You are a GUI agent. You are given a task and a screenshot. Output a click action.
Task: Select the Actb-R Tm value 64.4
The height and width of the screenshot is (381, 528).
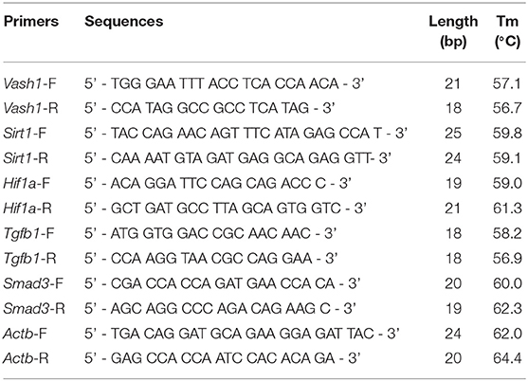click(507, 358)
